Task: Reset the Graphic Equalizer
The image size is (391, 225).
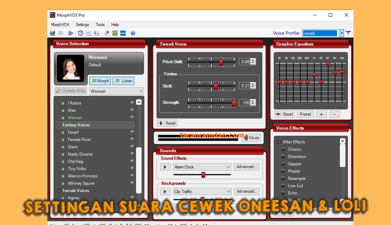Action: tap(285, 114)
